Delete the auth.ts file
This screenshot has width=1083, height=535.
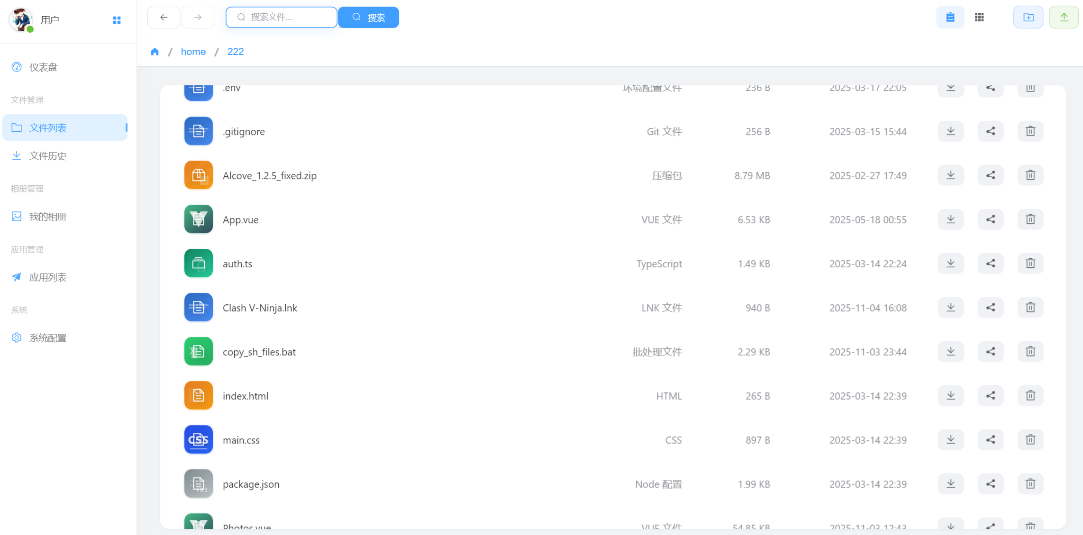(x=1030, y=263)
